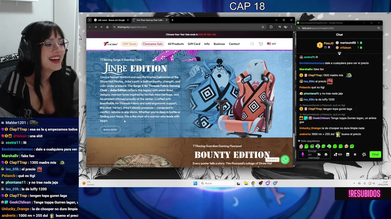Go forward in browser history

coord(96,27)
